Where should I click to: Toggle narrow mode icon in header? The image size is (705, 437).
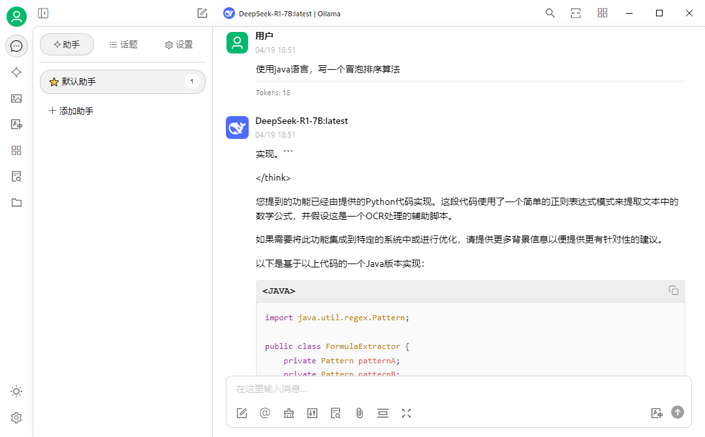tap(576, 13)
